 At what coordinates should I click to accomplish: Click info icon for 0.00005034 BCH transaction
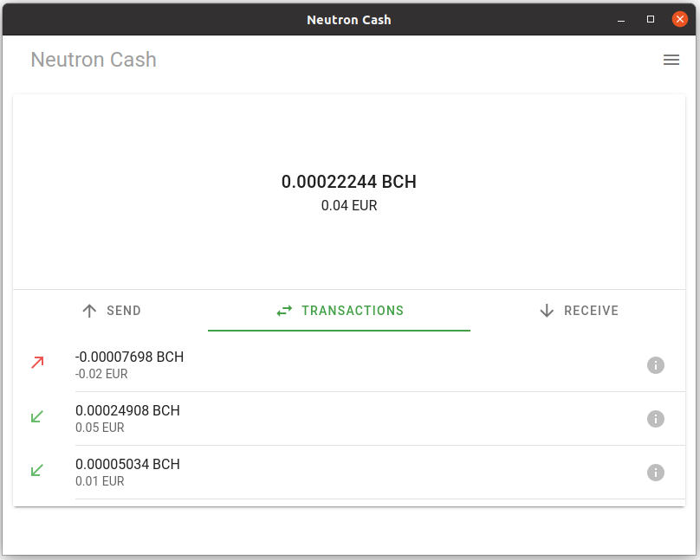pos(655,473)
